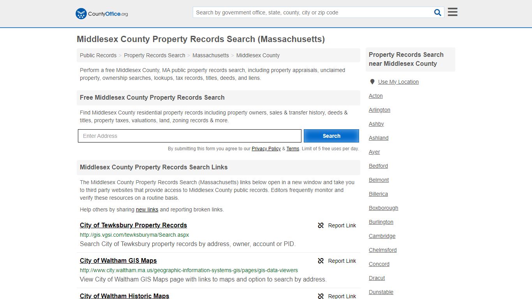Go to Public Records breadcrumb

[x=98, y=55]
